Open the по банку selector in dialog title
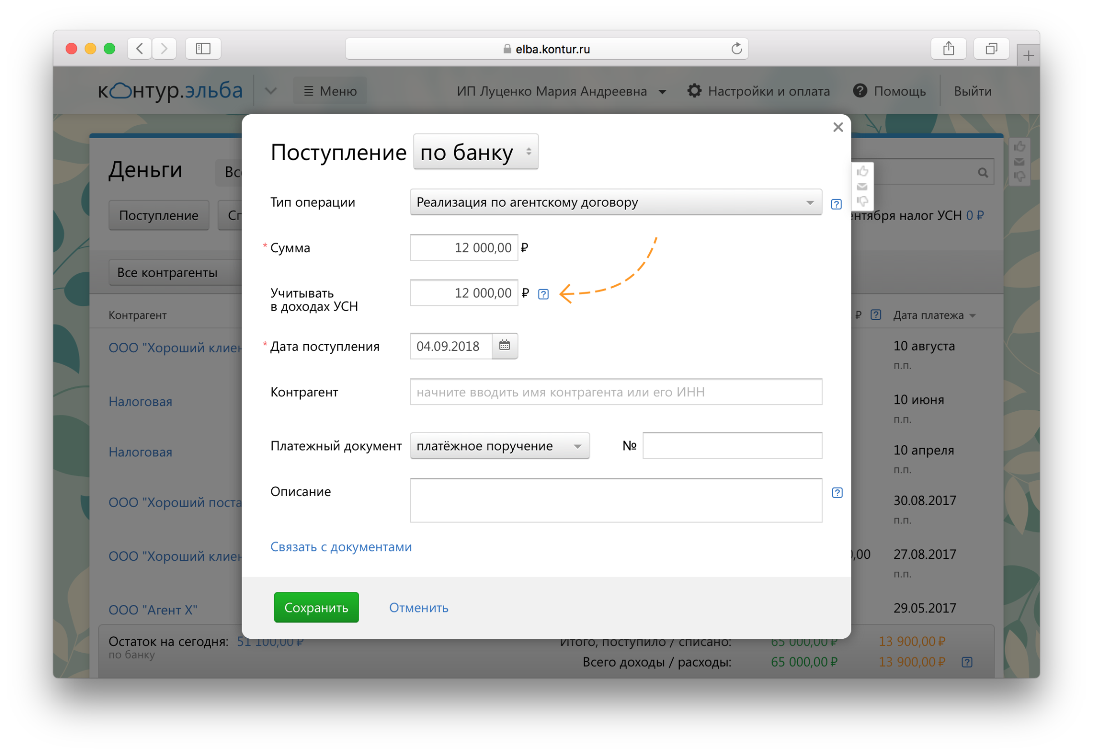Viewport: 1093px width, 754px height. (475, 151)
